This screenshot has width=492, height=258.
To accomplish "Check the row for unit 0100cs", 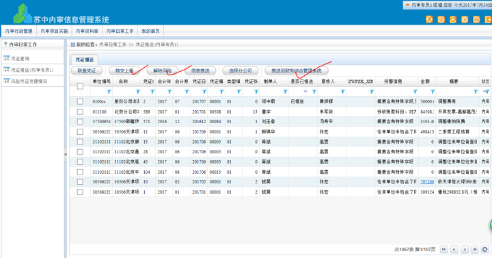I will 80,101.
